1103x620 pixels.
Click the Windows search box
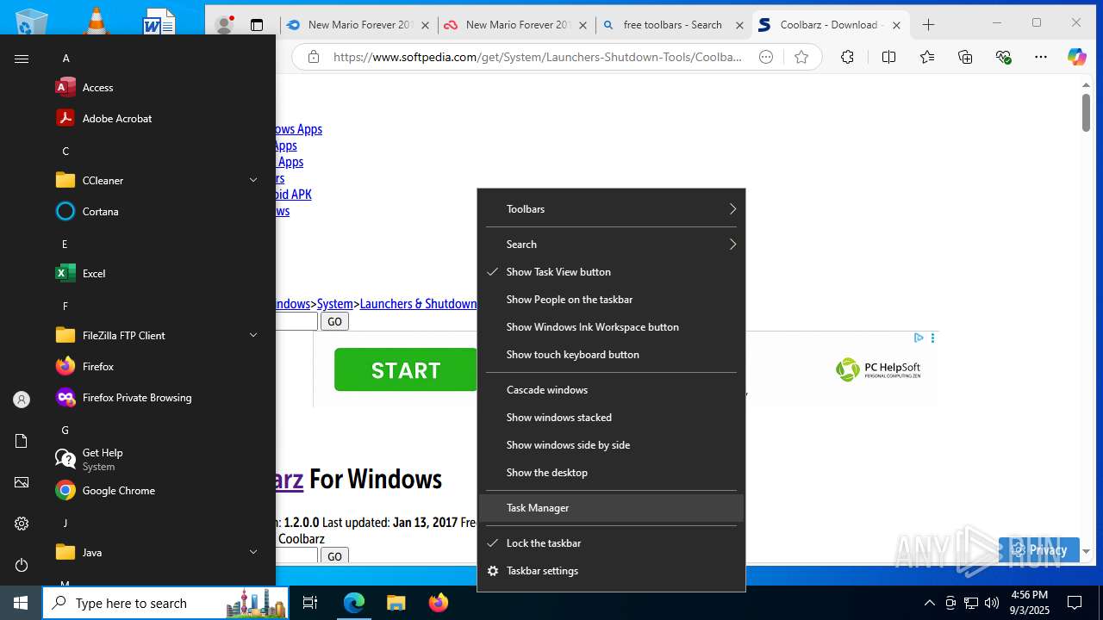[165, 603]
